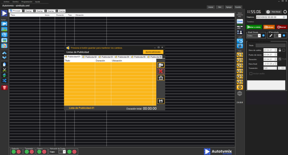
Task: Enable the Incluir audio checkbox
Action: pos(251,73)
